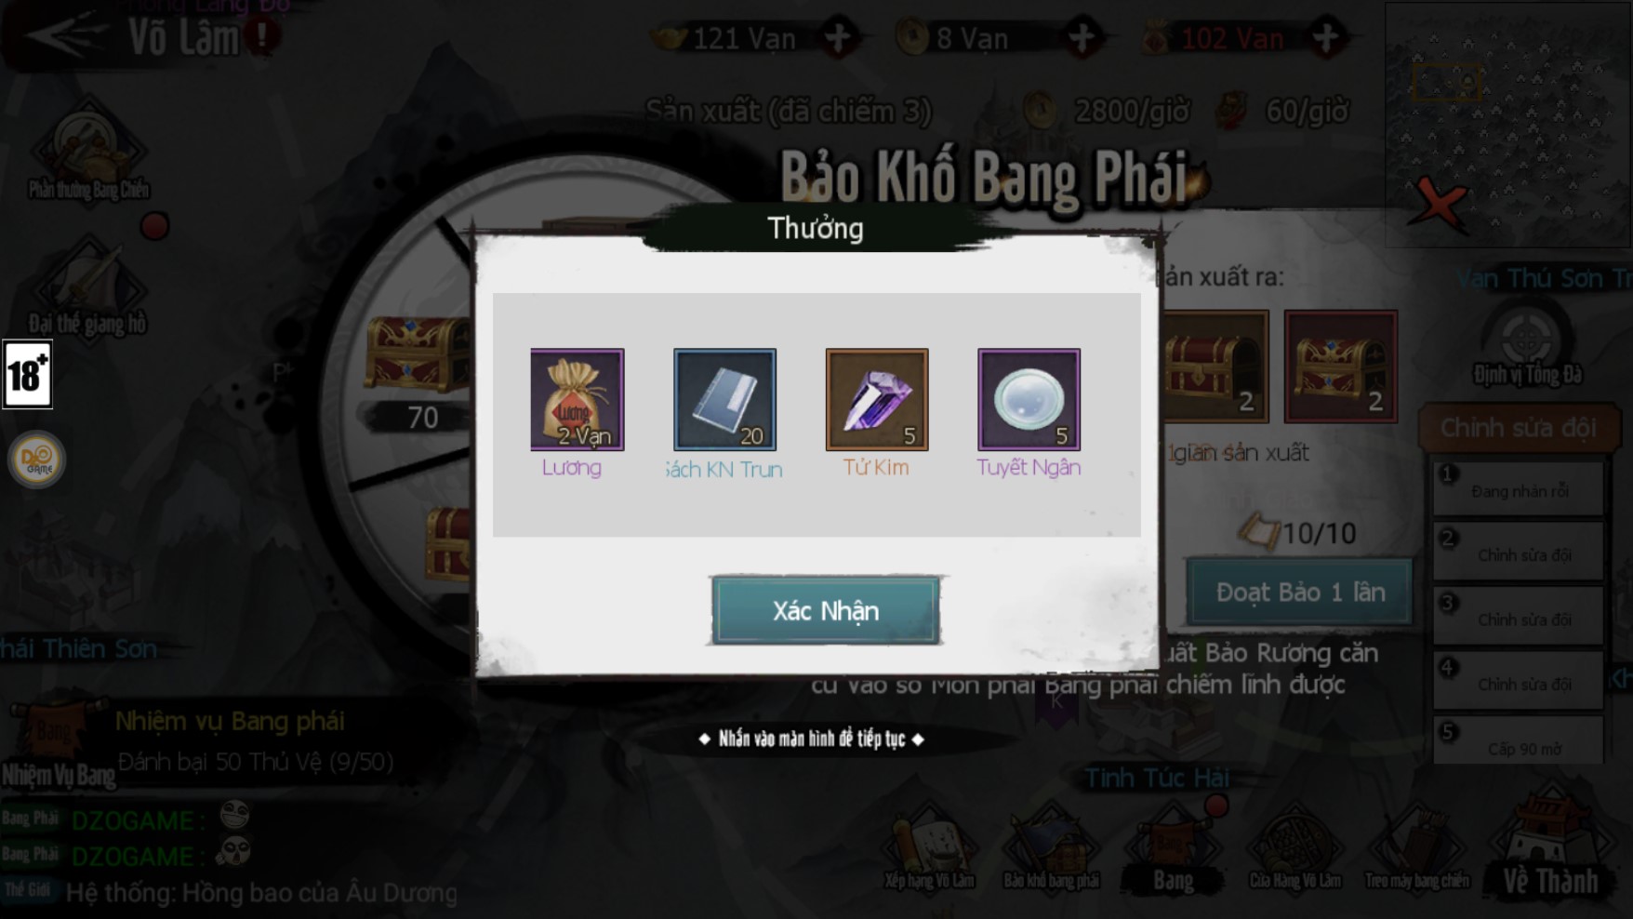The height and width of the screenshot is (919, 1633).
Task: Open Định vị Tổng Đà locator icon
Action: click(1527, 346)
